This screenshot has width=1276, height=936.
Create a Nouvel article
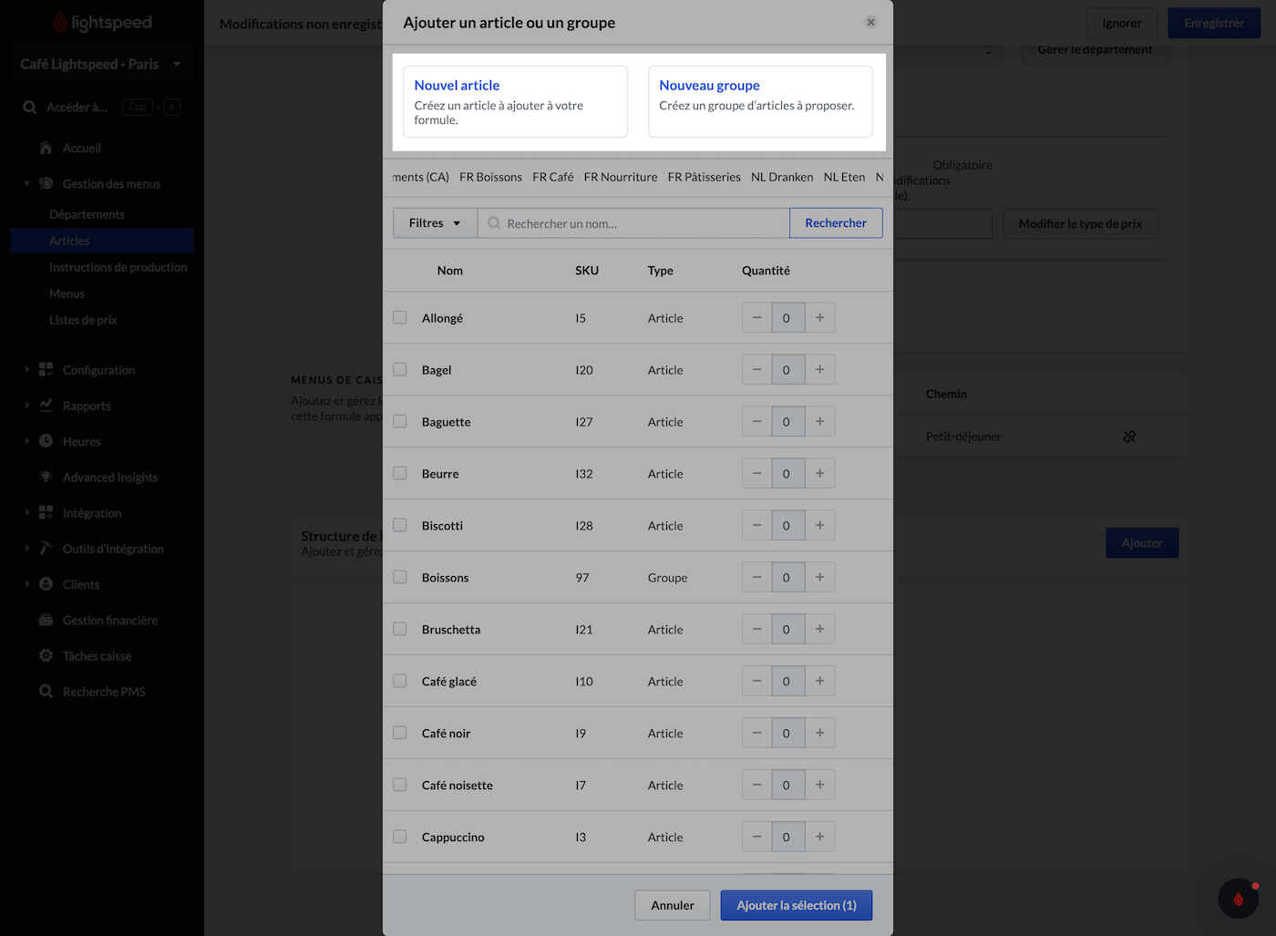515,101
